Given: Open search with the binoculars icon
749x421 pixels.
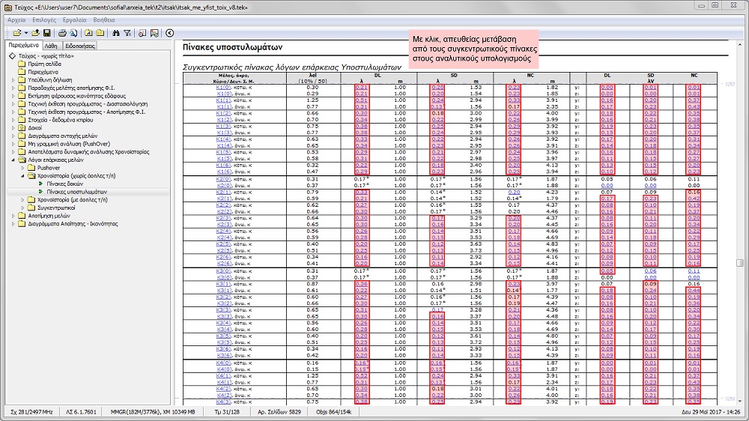Looking at the screenshot, I should [116, 33].
